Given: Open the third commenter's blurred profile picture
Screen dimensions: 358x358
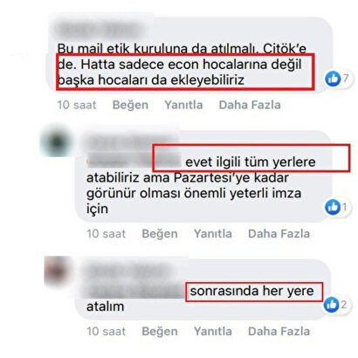Looking at the screenshot, I should point(59,271).
